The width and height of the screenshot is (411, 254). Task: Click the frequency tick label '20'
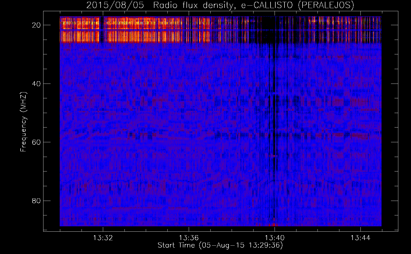click(x=36, y=25)
